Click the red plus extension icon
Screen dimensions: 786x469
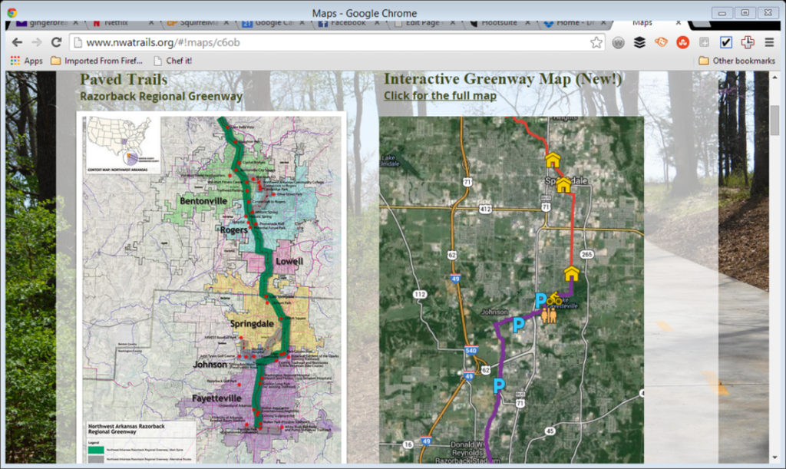tap(748, 42)
